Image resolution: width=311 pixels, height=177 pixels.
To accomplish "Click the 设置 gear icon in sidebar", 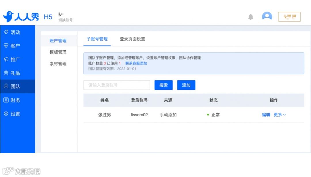I will pyautogui.click(x=6, y=114).
